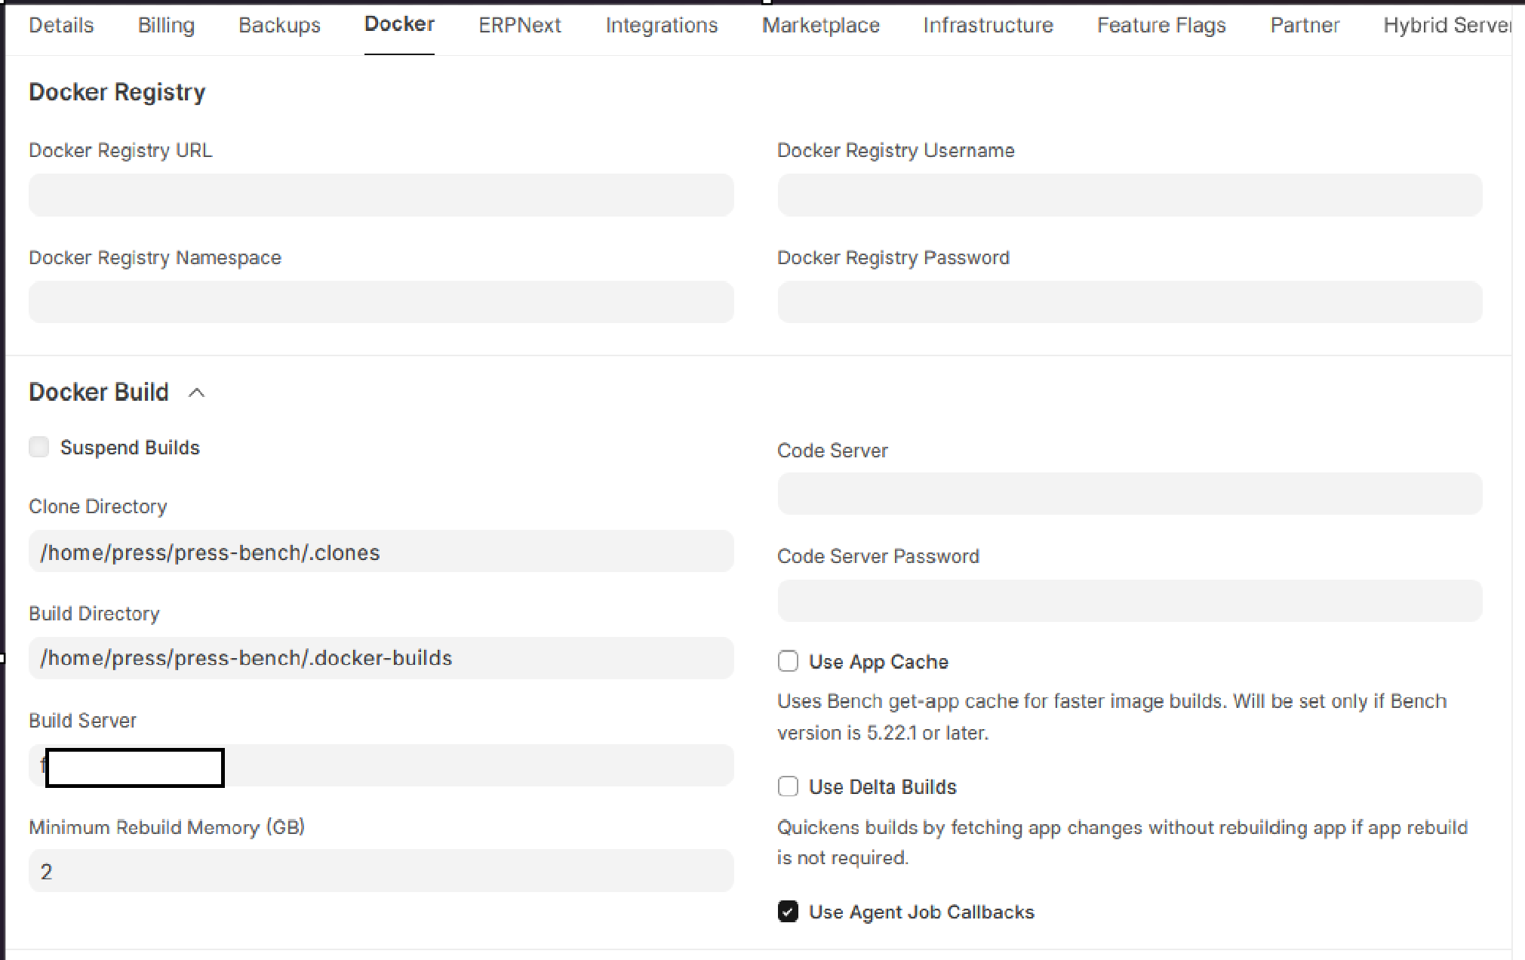Click the Use Delta Builds label

point(882,787)
